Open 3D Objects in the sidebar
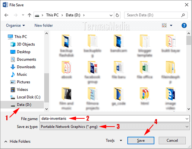Image resolution: width=192 pixels, height=149 pixels. 23,44
